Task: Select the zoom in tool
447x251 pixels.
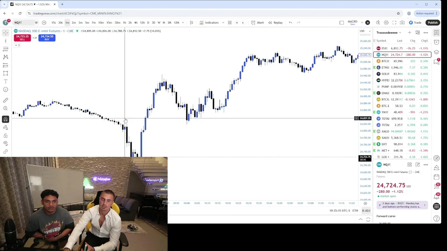Action: pyautogui.click(x=6, y=108)
